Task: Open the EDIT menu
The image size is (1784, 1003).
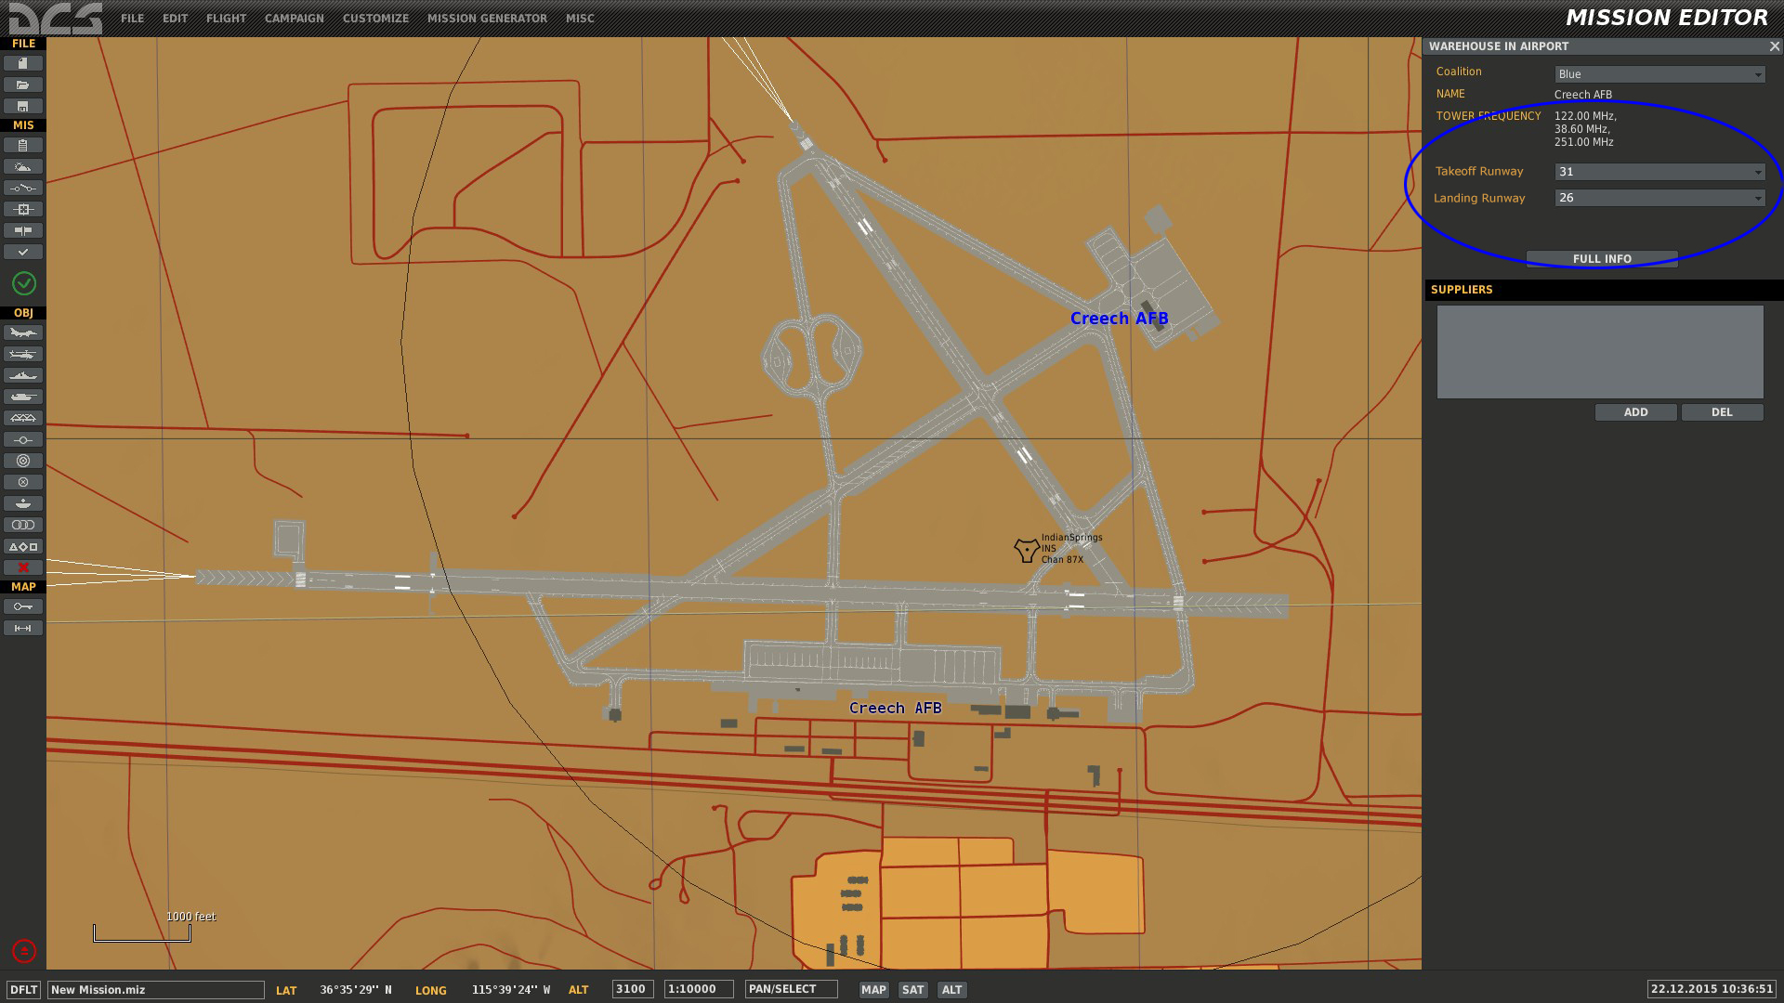Action: pyautogui.click(x=175, y=18)
